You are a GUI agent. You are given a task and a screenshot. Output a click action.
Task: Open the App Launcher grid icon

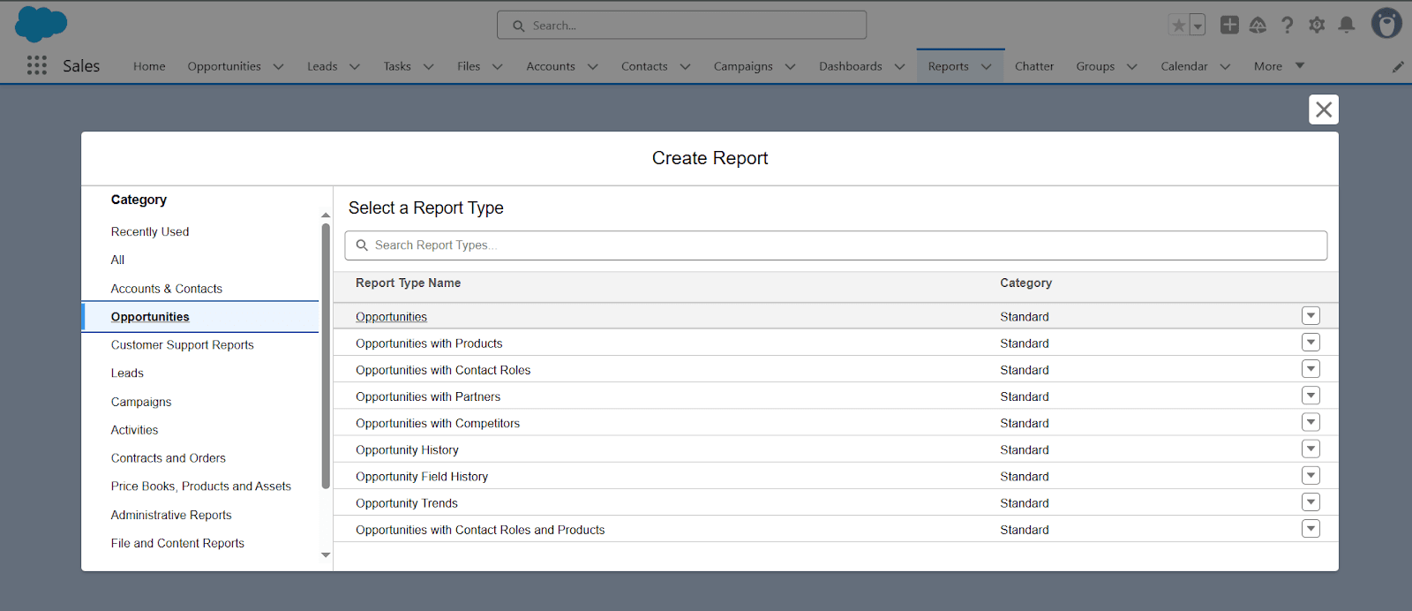[37, 65]
